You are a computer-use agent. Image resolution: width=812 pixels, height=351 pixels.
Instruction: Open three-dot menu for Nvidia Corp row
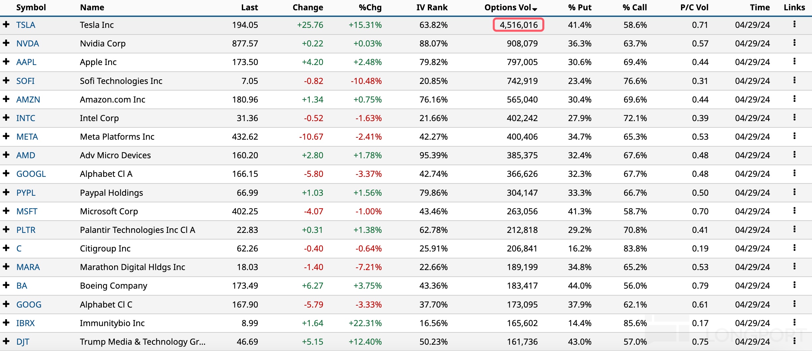794,43
